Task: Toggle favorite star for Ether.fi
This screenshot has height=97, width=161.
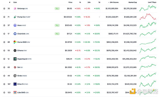Action: (x=4, y=84)
